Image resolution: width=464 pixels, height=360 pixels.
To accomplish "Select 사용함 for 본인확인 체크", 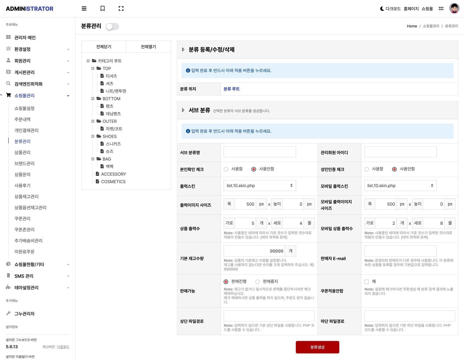I will pos(226,169).
